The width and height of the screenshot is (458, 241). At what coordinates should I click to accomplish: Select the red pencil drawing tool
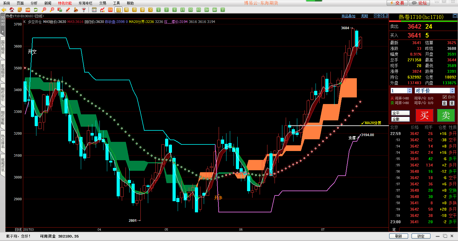pos(68,10)
